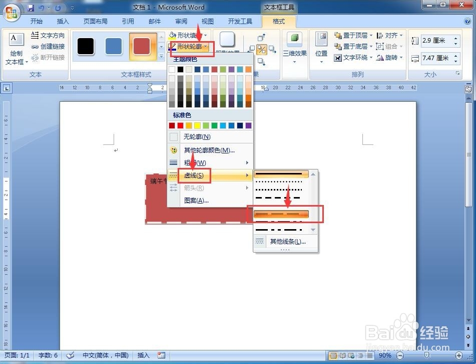
Task: Zoom in with the plus button
Action: tap(458, 355)
